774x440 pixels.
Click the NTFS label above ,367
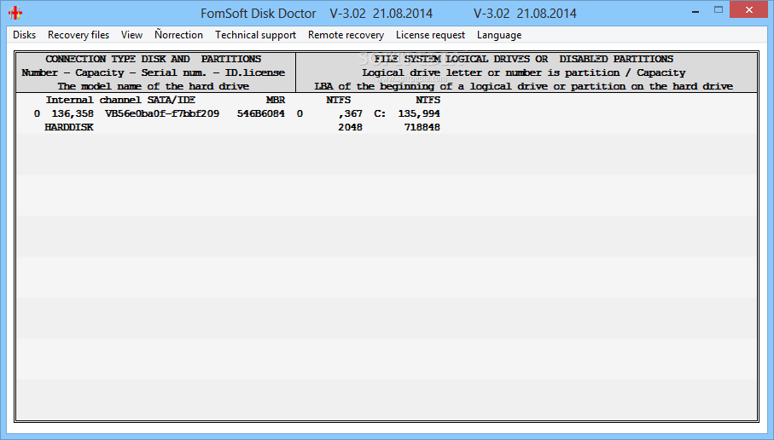(338, 100)
